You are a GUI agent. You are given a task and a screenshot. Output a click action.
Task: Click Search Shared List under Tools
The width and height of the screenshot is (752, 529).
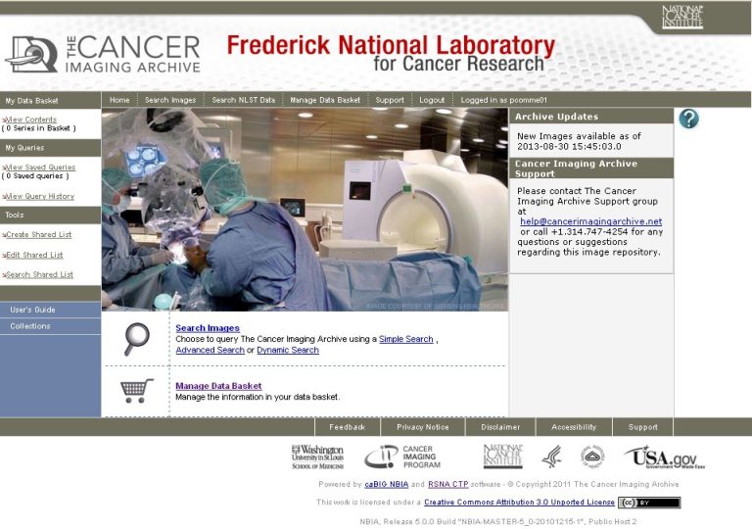[38, 274]
